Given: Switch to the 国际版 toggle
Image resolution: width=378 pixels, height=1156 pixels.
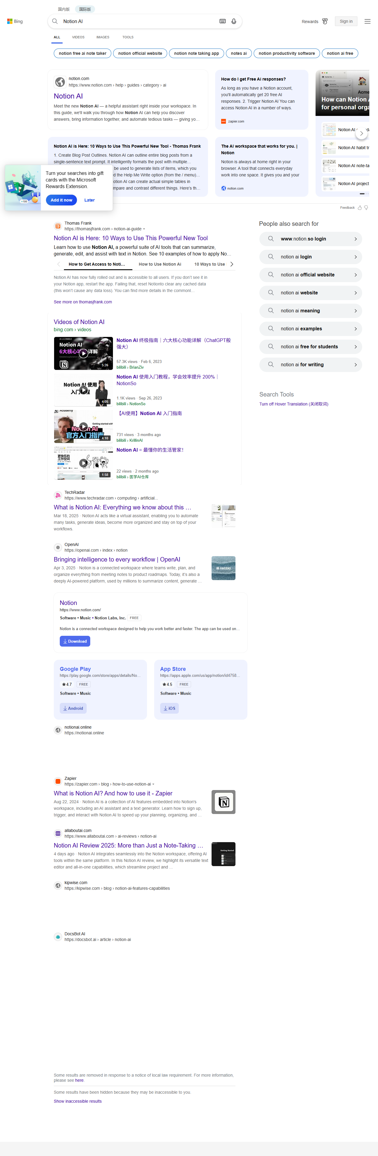Looking at the screenshot, I should pos(85,9).
